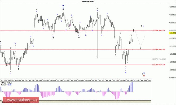
Task: Click the instaforex.com watermark link
Action: [x=21, y=100]
